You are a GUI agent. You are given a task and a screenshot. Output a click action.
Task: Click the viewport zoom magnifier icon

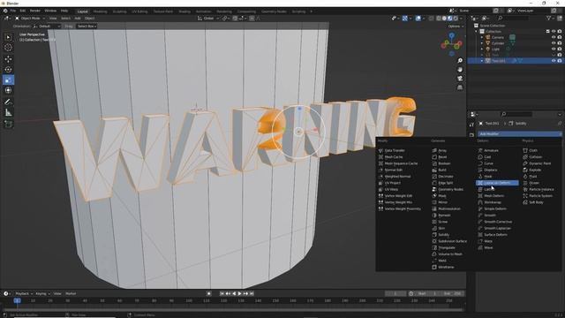(460, 61)
